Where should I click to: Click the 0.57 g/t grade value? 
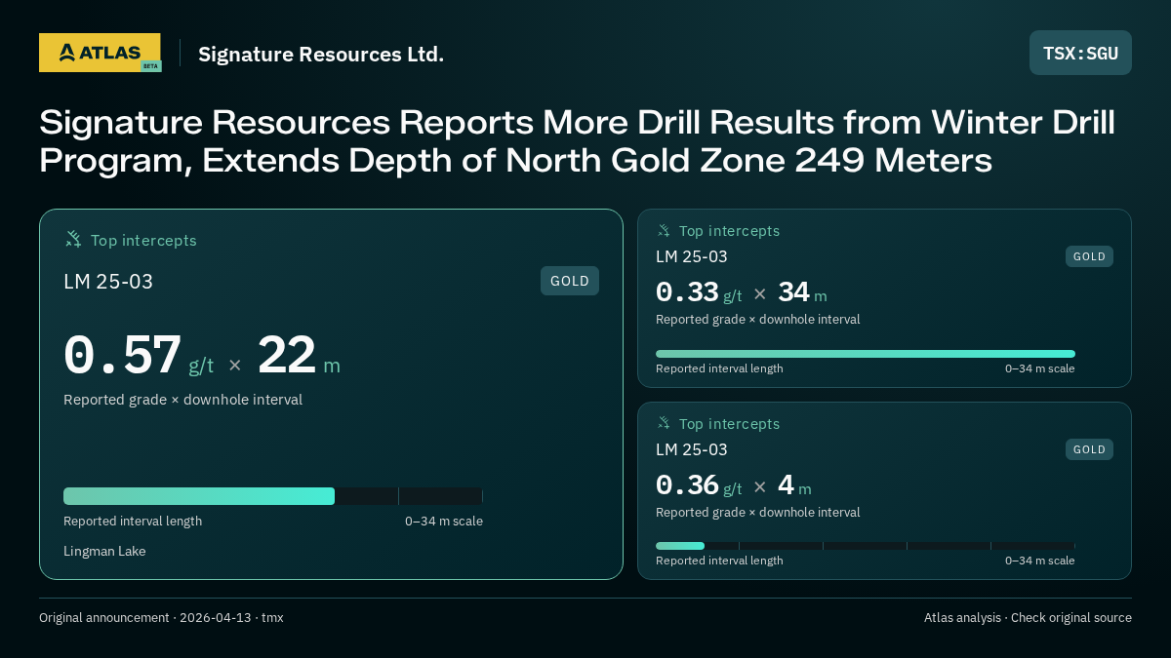point(139,356)
